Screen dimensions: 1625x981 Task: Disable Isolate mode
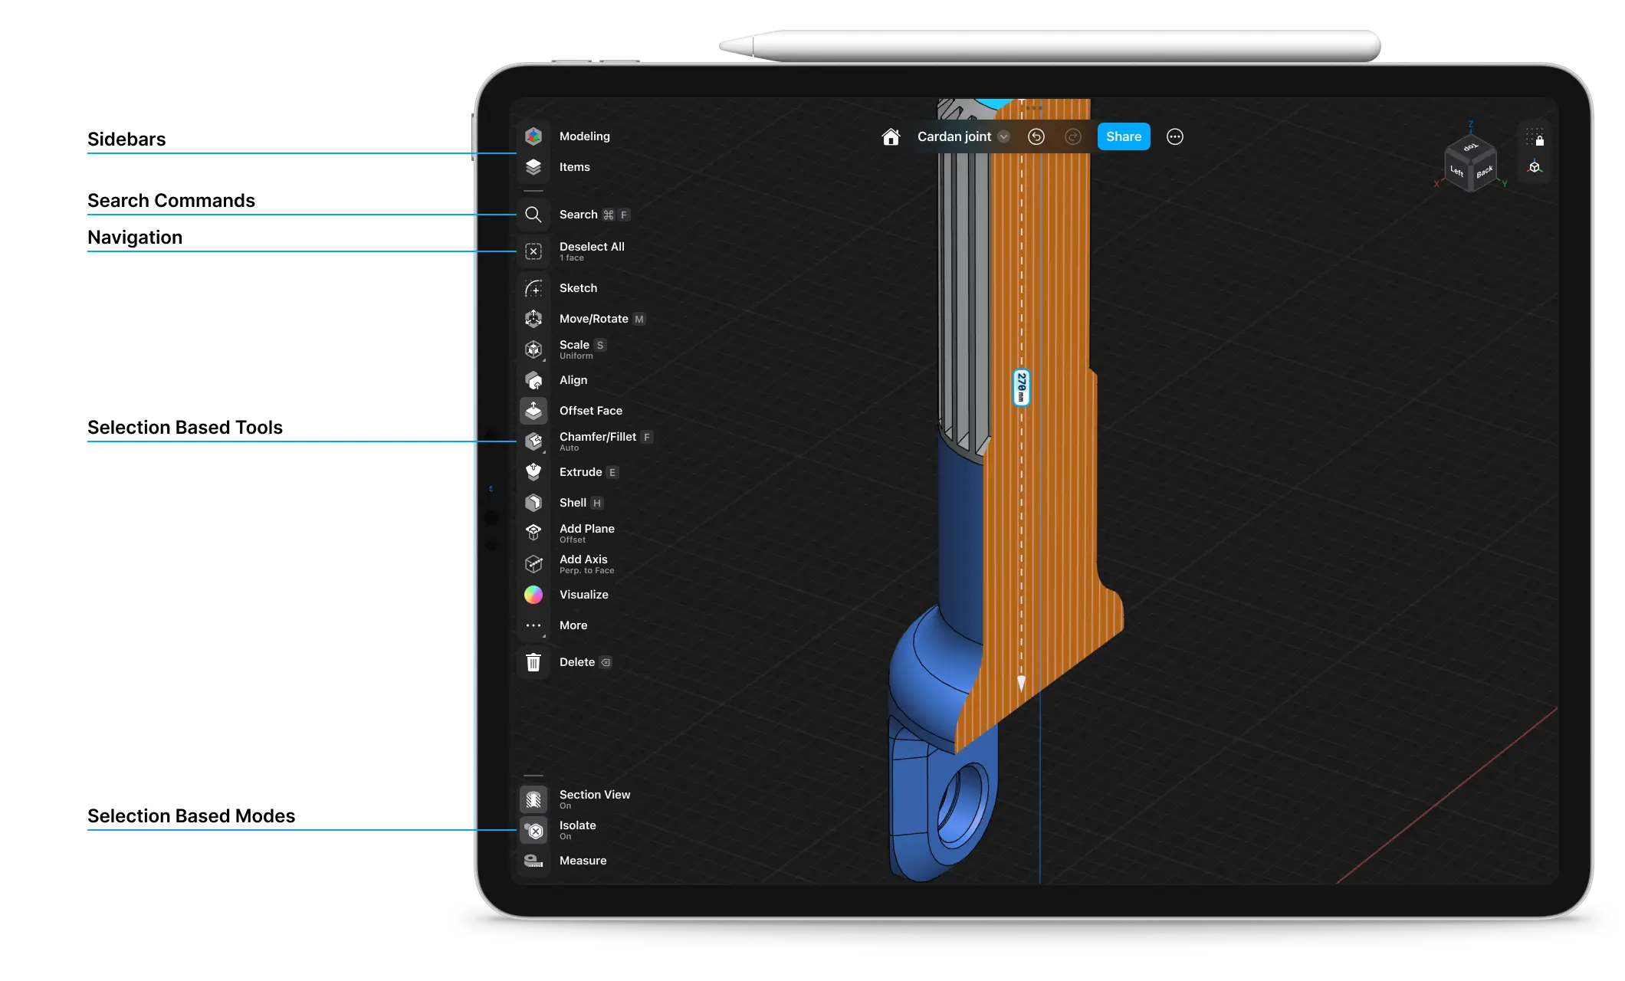tap(577, 825)
